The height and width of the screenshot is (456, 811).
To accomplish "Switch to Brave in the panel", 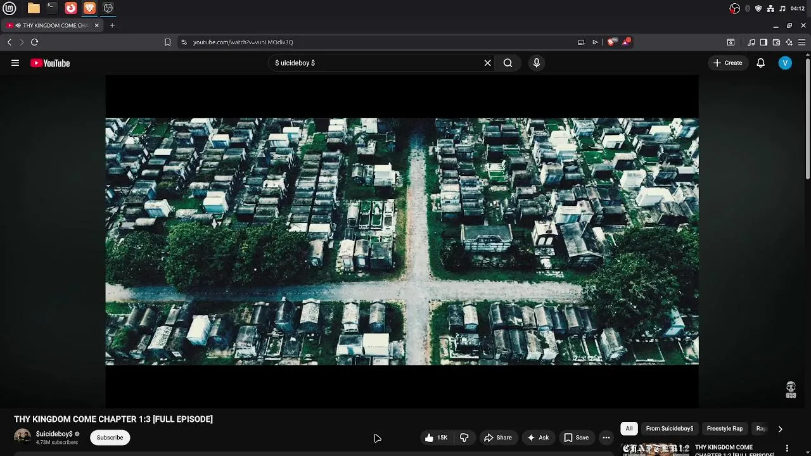I will click(x=89, y=8).
